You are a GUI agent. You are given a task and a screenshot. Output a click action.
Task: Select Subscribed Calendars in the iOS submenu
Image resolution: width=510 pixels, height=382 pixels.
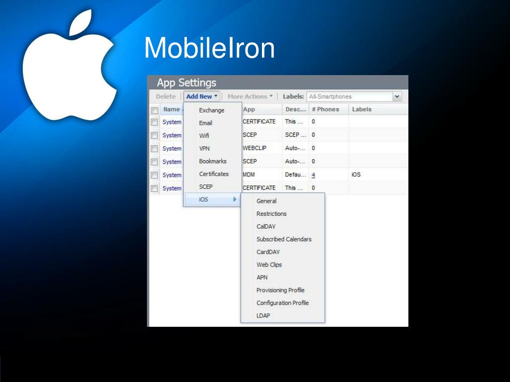283,239
